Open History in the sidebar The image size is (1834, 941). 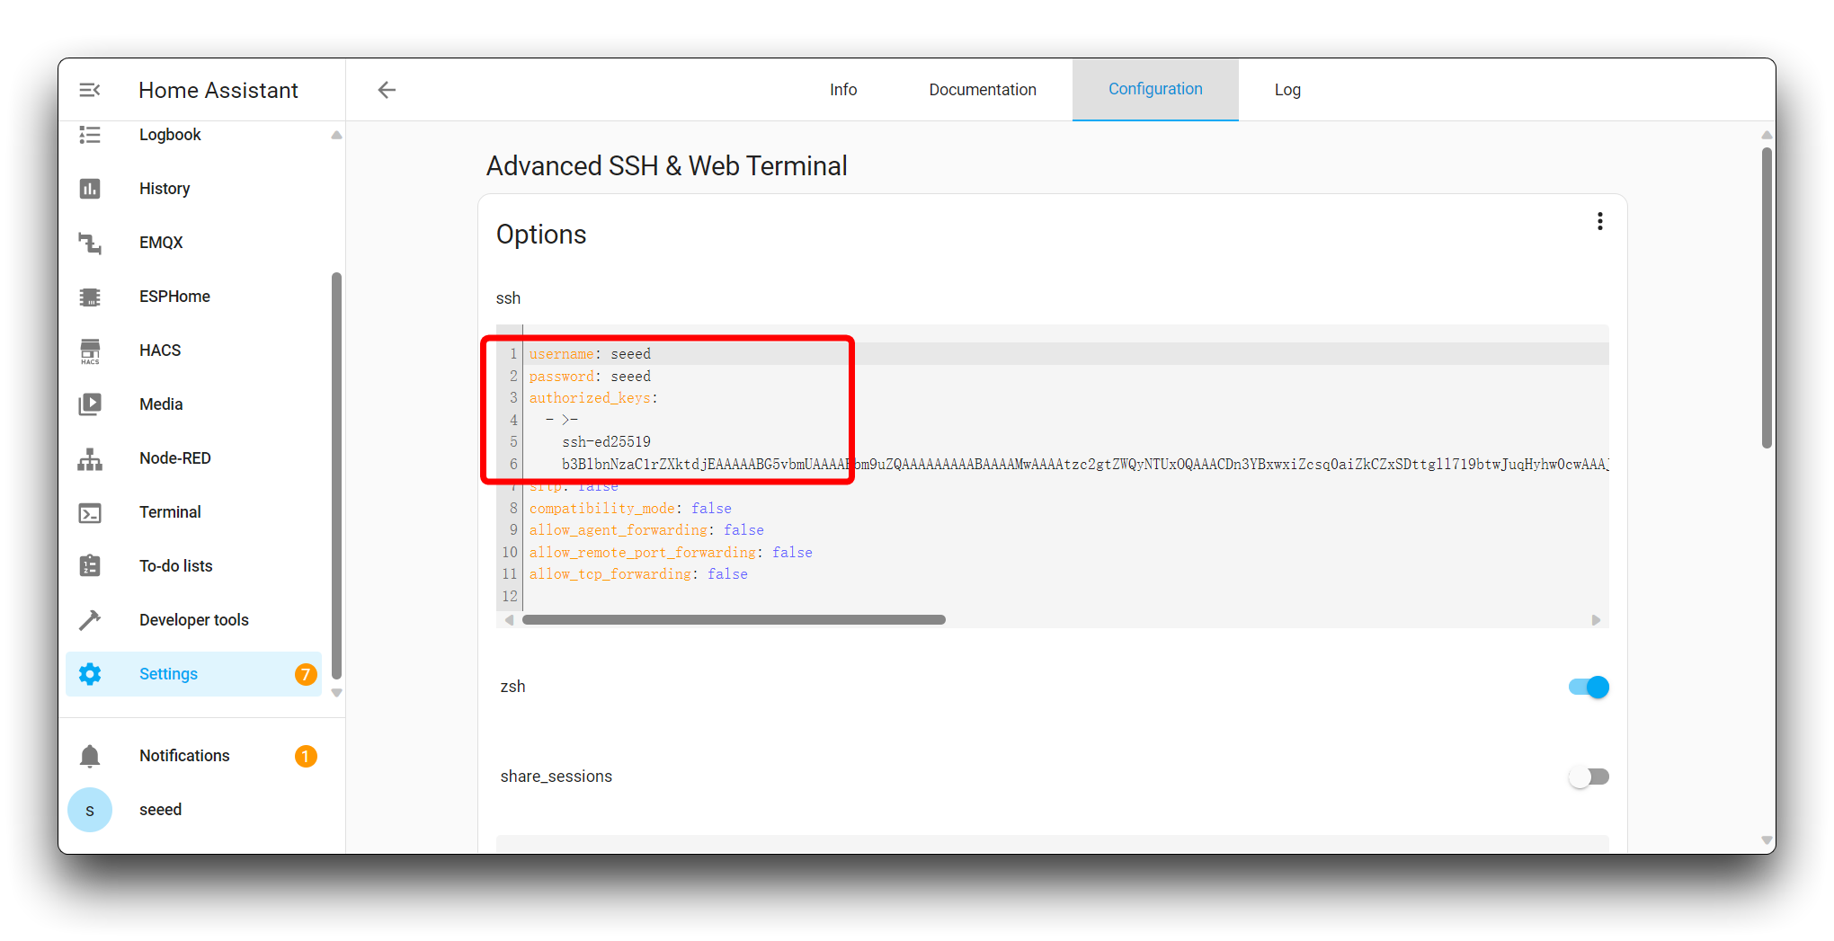(x=193, y=189)
